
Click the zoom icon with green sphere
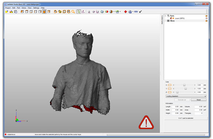pos(60,12)
